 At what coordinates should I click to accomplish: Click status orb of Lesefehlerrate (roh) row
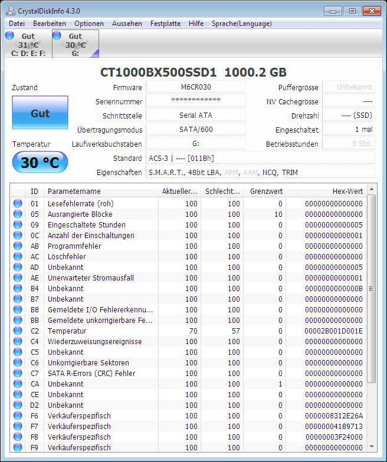point(18,203)
